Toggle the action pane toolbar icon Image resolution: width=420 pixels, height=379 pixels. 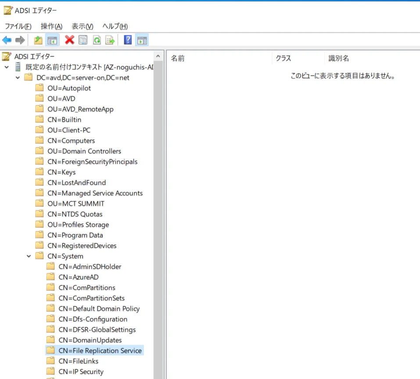click(142, 40)
